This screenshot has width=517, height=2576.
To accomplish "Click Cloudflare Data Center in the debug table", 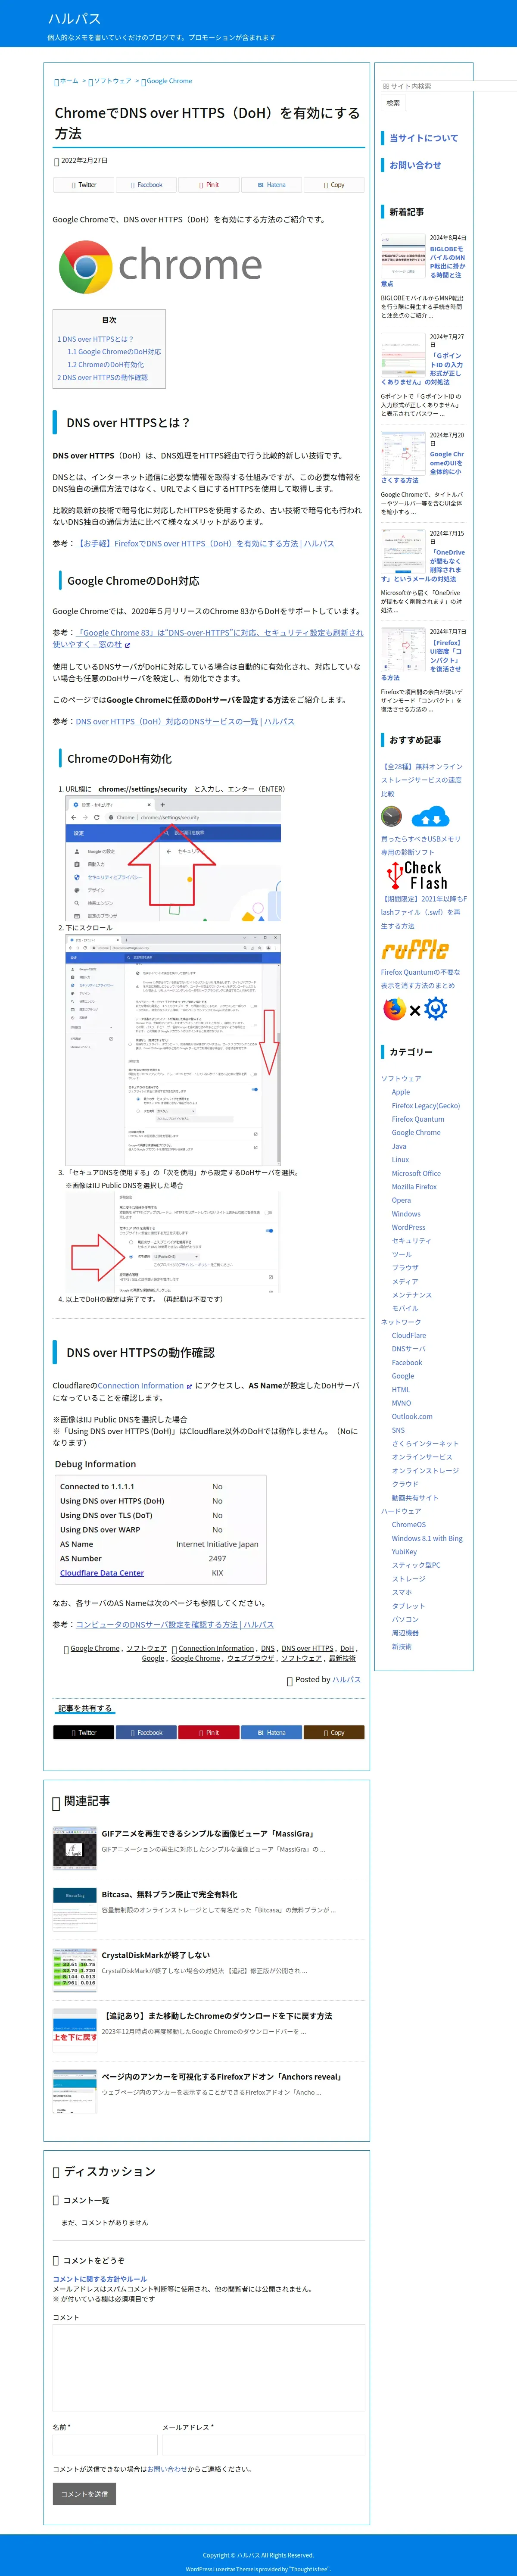I will tap(102, 1573).
